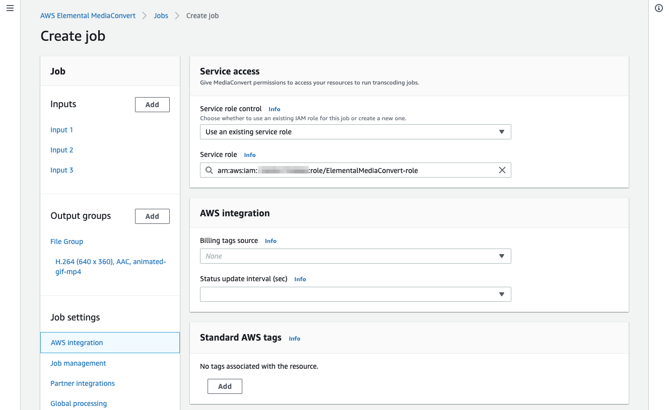Open Info link for Billing tags source
Screen dimensions: 669x410
point(271,241)
